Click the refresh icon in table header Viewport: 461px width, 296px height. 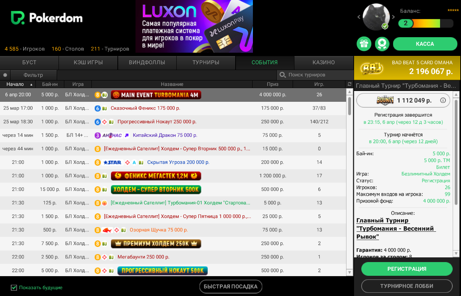point(349,84)
